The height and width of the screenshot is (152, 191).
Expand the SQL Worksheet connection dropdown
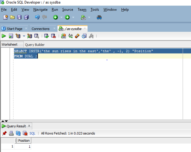[89, 17]
